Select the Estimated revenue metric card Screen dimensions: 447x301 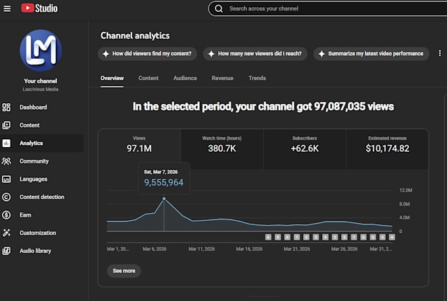387,149
